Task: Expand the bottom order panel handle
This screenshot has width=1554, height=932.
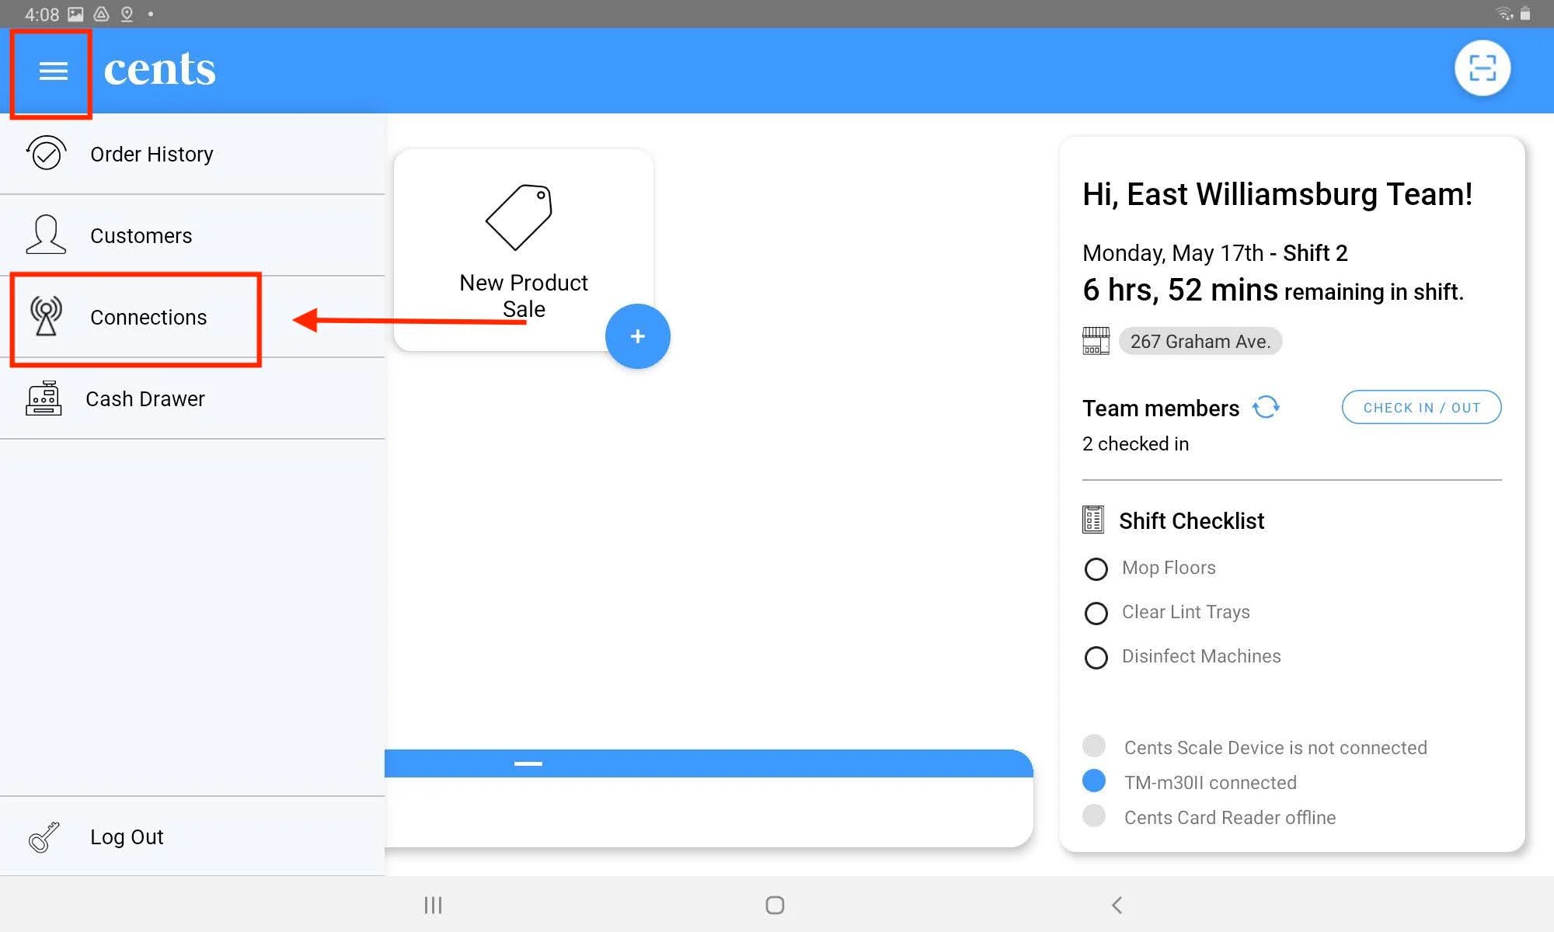Action: [x=527, y=763]
